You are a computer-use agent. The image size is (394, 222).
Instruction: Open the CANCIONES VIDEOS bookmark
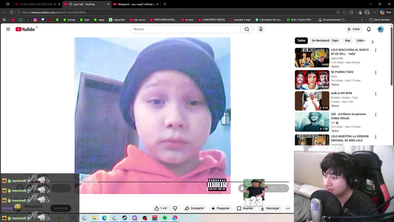(x=211, y=20)
